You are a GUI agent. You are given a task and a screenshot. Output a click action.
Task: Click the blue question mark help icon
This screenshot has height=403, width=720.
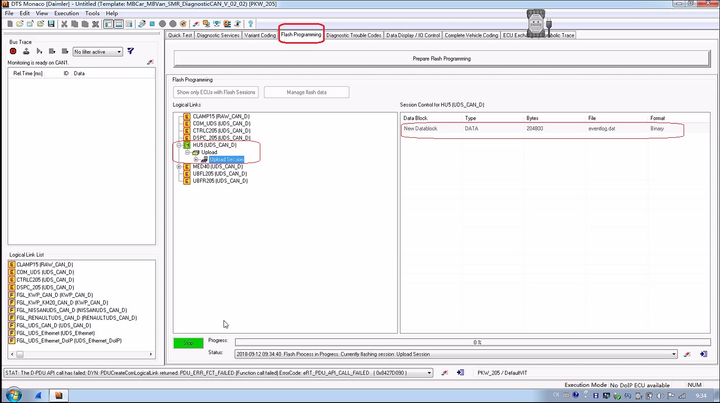point(250,24)
